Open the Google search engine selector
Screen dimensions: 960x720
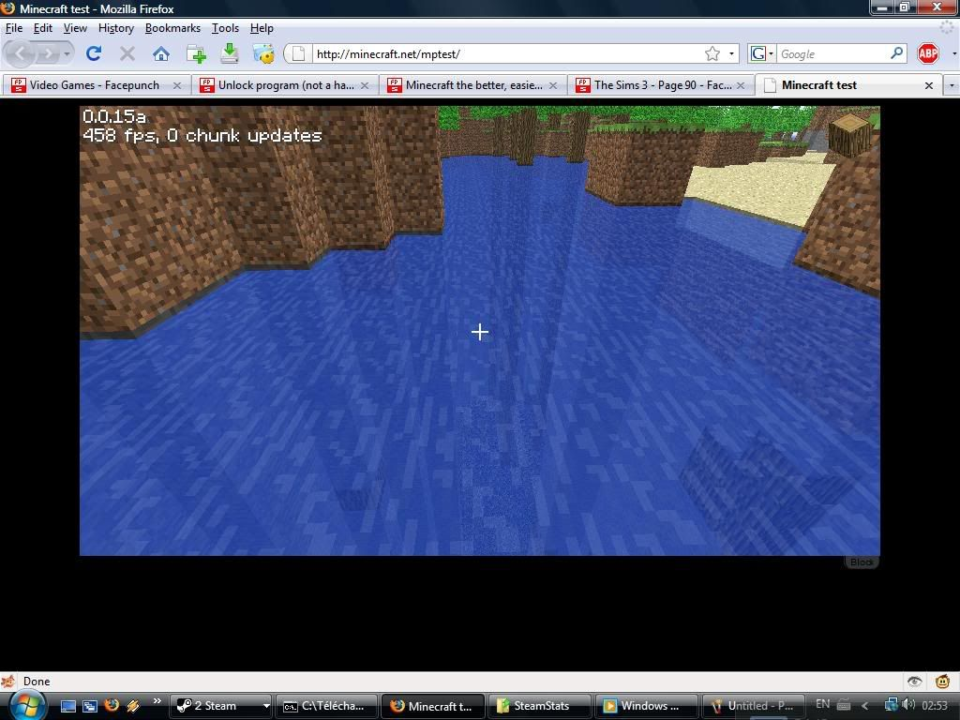pos(761,53)
